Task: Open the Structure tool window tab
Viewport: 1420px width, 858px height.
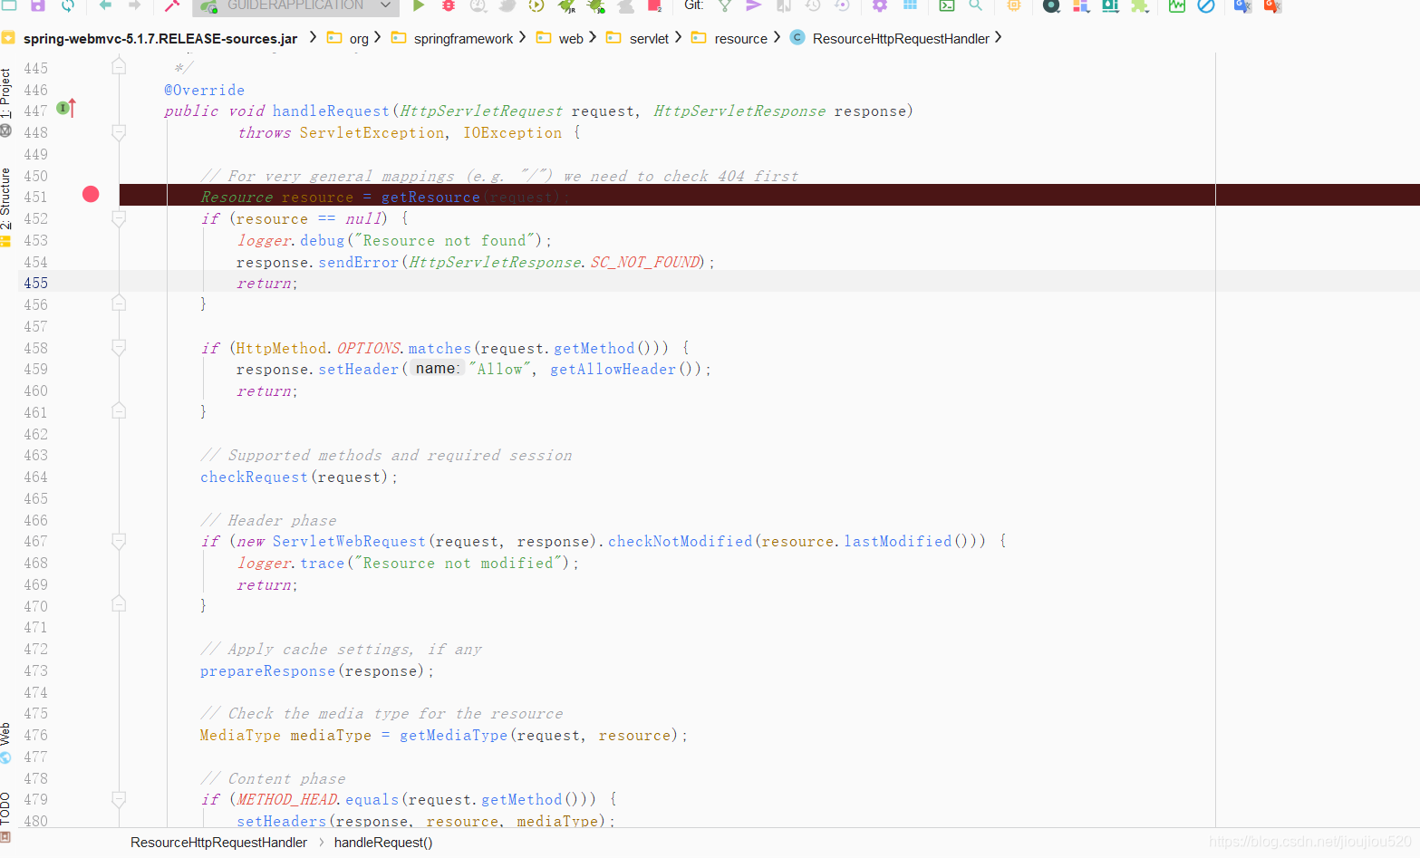Action: pos(6,198)
